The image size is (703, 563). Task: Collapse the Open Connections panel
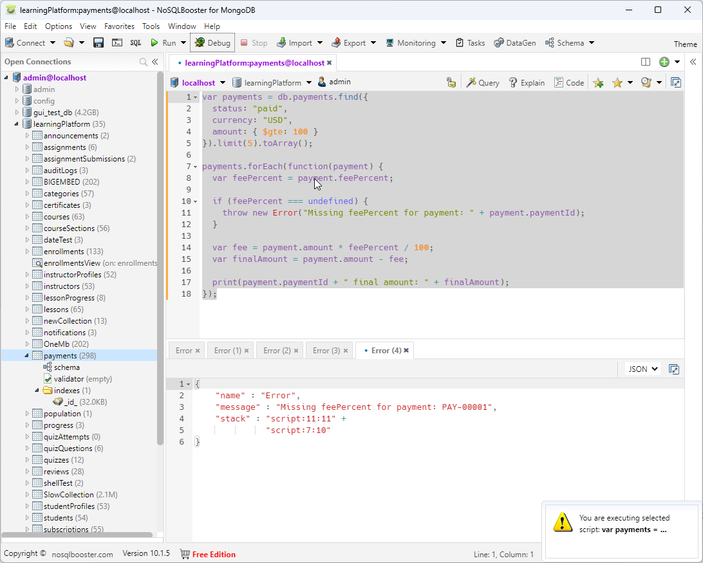(155, 62)
